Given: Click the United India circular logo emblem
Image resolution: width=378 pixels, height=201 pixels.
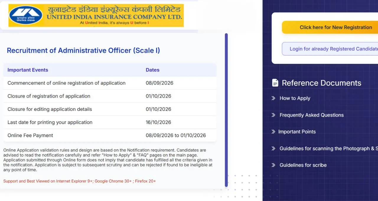Looking at the screenshot, I should pyautogui.click(x=26, y=15).
